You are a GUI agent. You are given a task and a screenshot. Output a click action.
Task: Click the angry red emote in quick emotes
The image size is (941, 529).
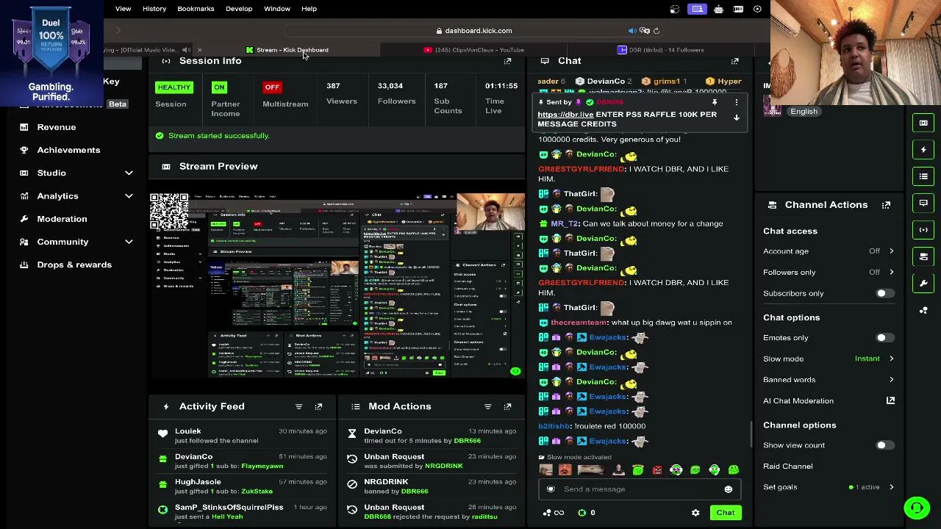(657, 470)
